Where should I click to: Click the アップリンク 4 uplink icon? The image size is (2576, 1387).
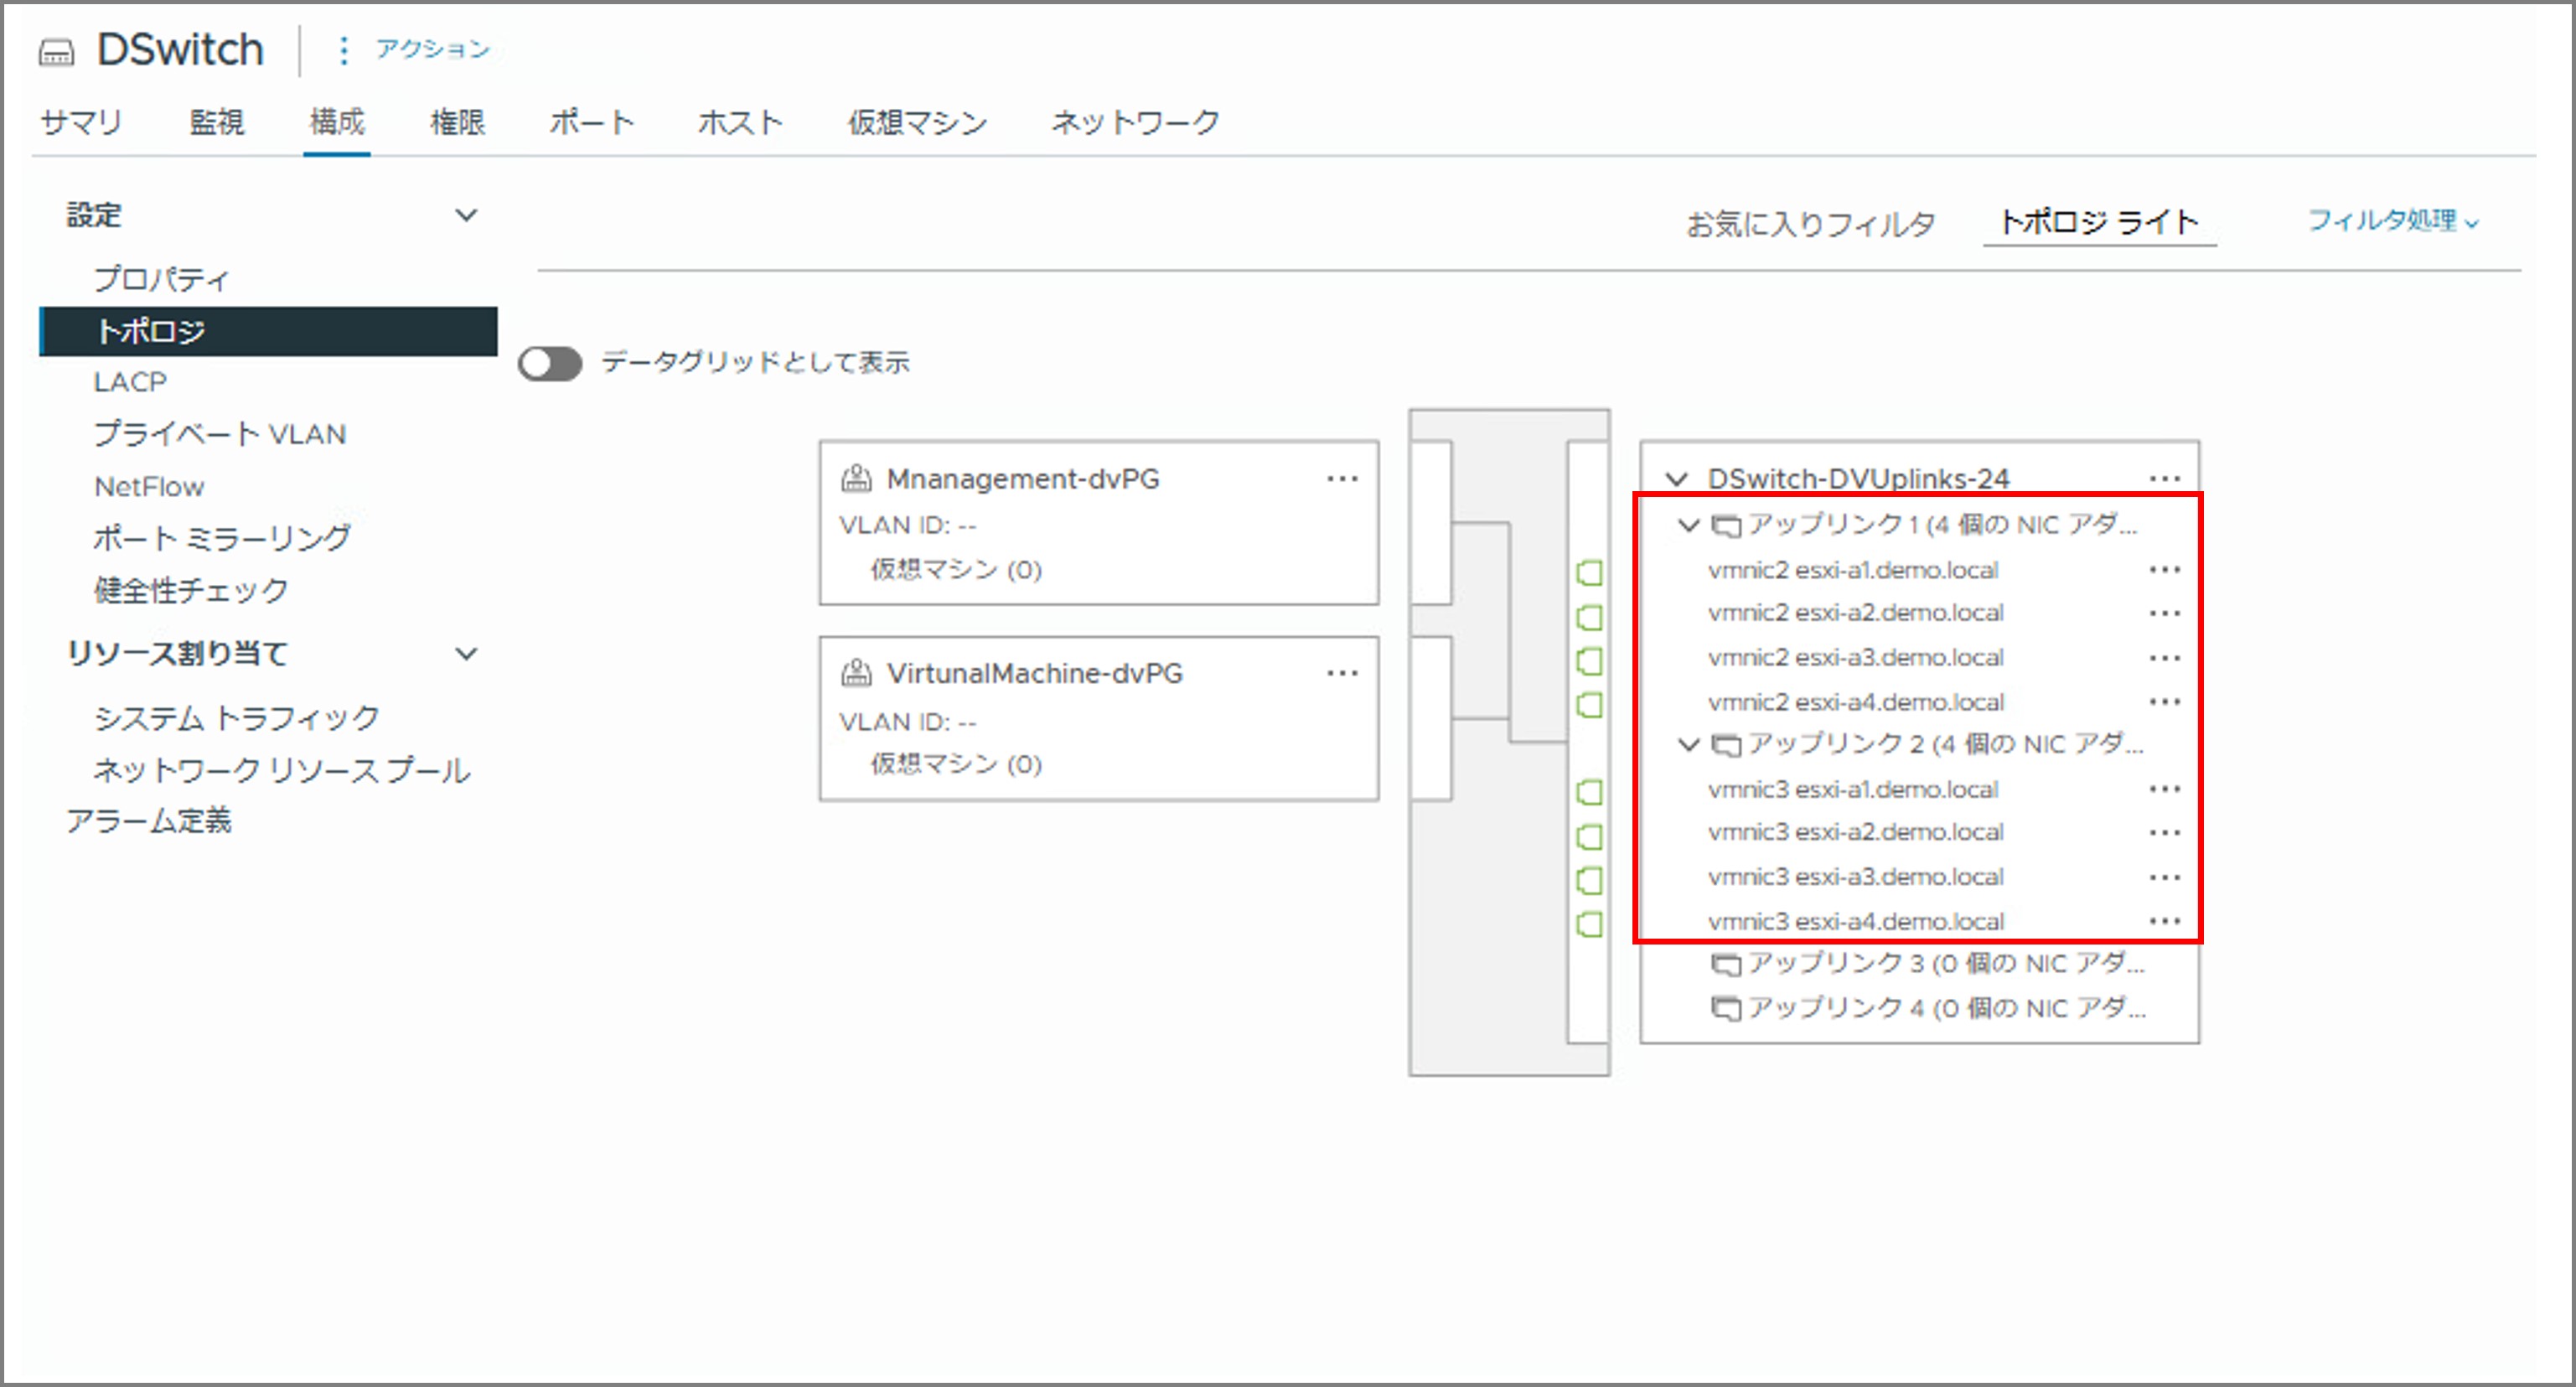[1726, 1009]
